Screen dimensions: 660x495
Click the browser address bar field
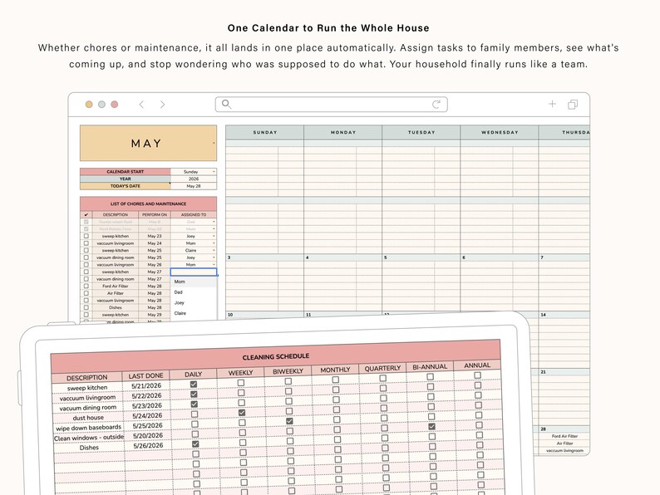(332, 105)
